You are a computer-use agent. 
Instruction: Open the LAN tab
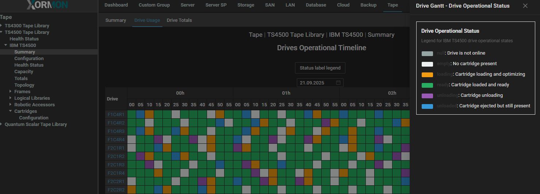290,5
